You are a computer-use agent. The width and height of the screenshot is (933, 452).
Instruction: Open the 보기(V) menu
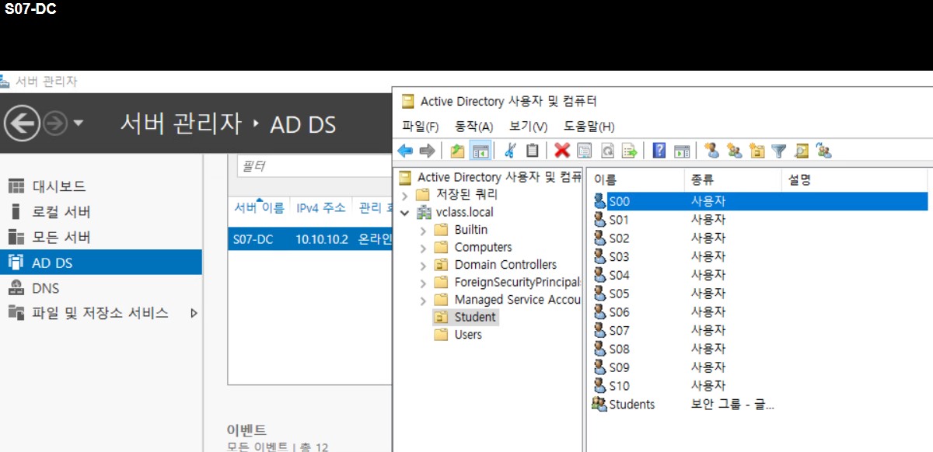coord(528,127)
